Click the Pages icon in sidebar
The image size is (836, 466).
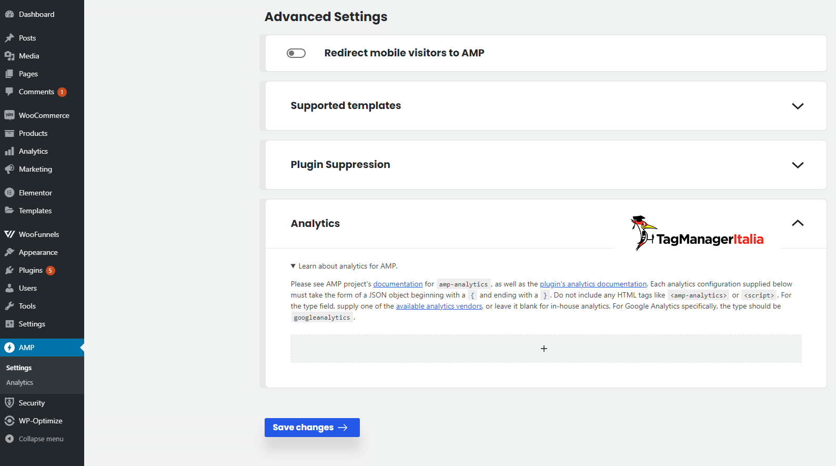tap(9, 74)
